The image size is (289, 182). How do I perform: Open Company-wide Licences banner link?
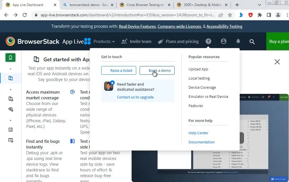(179, 27)
